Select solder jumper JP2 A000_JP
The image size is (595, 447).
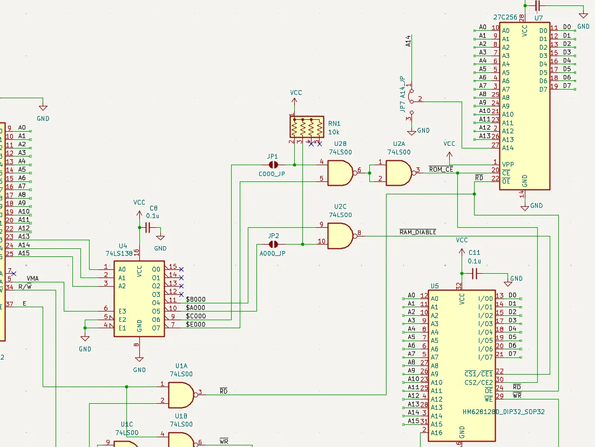(x=273, y=244)
